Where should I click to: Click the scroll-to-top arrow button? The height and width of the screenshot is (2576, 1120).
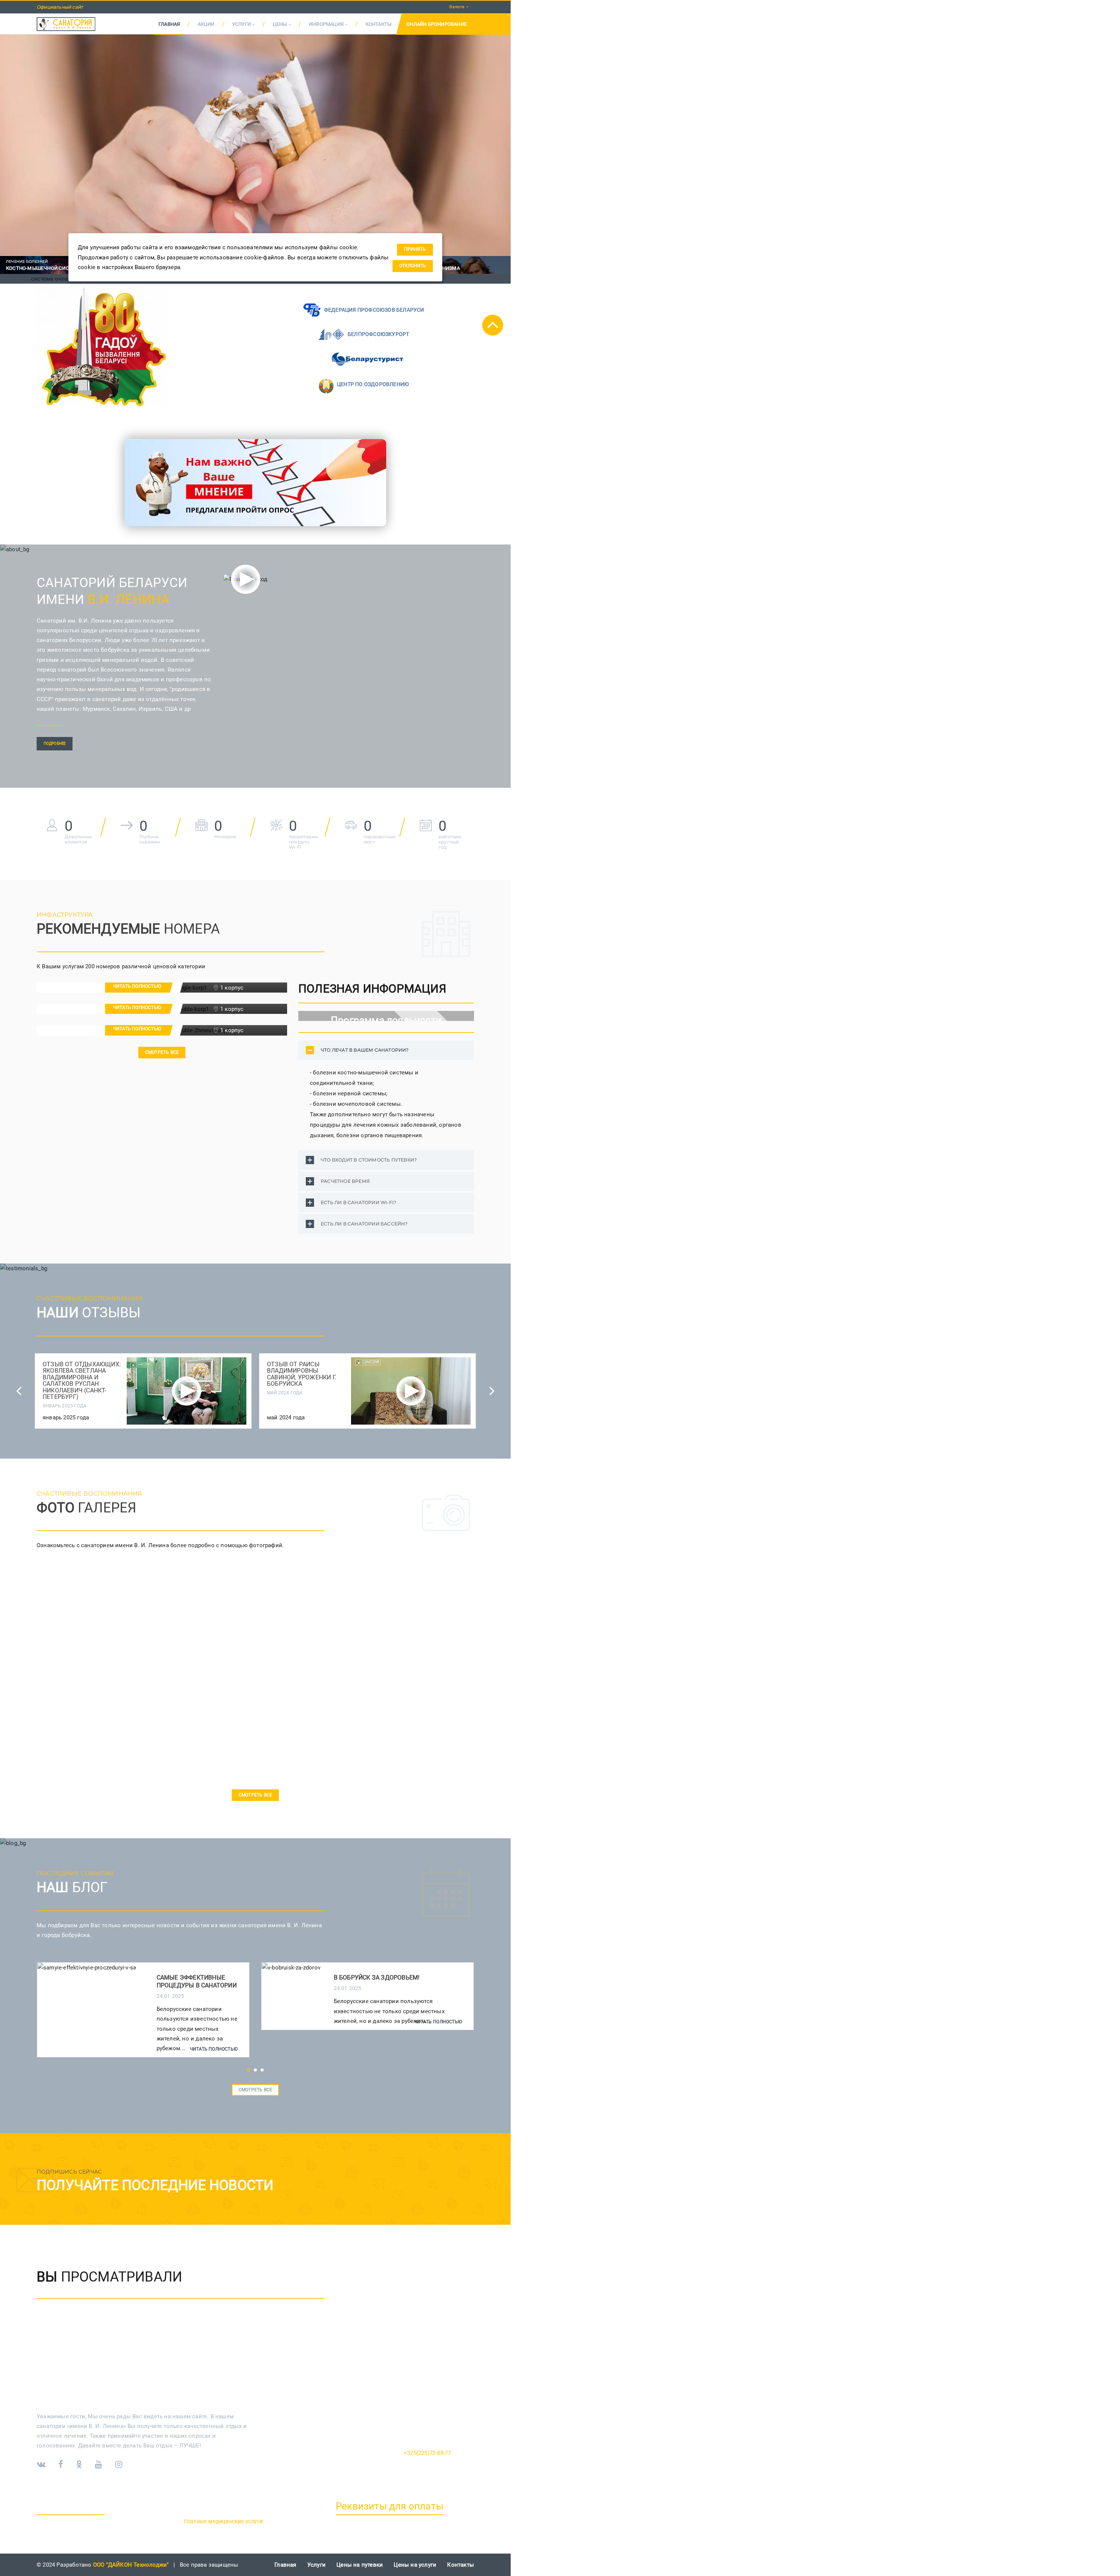click(x=492, y=325)
